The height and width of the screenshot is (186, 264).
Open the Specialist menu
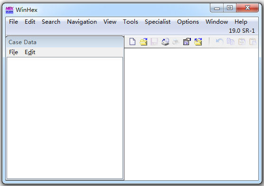coord(158,22)
